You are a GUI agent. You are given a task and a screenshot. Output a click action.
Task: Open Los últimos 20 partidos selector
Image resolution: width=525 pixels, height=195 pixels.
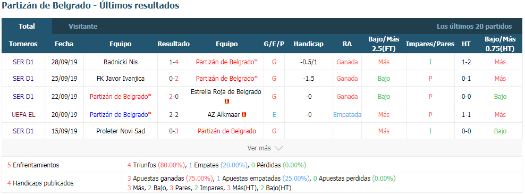474,26
